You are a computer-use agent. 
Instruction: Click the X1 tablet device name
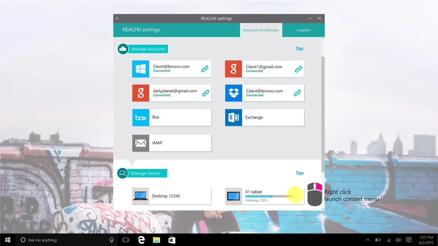254,192
